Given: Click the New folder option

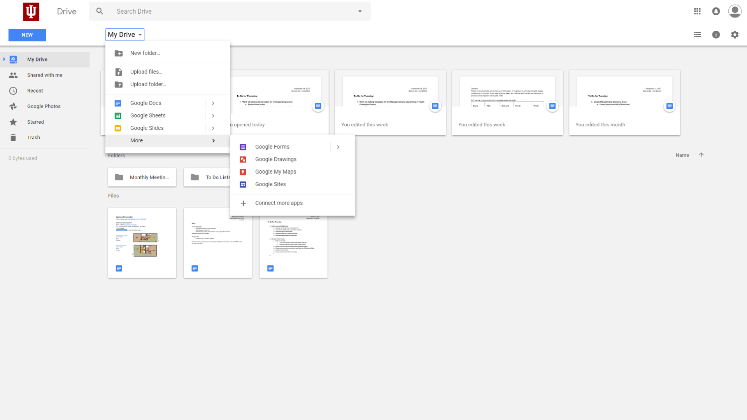Looking at the screenshot, I should [x=145, y=53].
